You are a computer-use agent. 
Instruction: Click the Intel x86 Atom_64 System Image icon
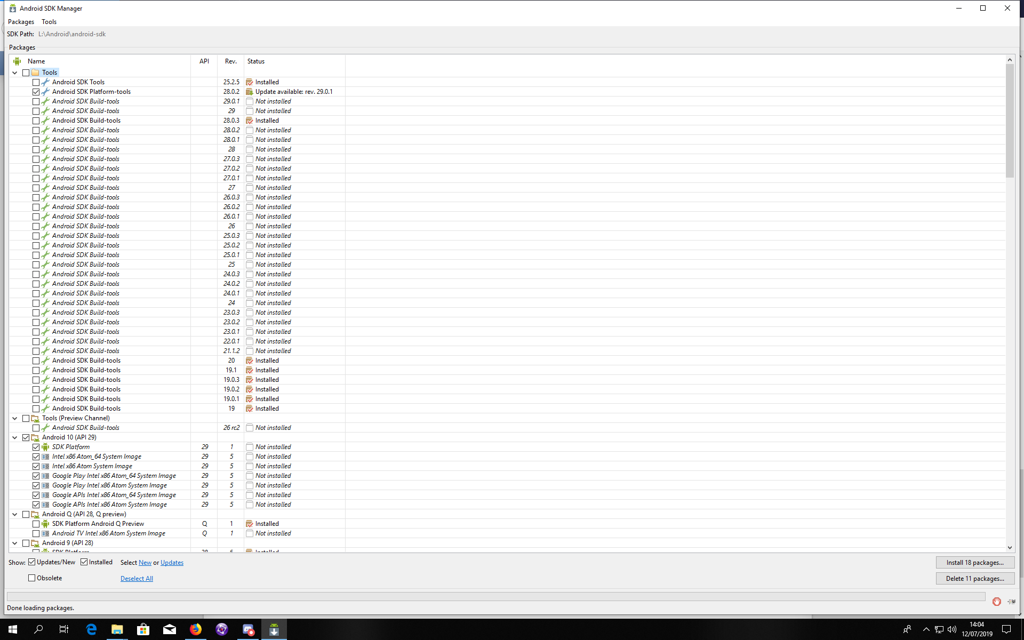coord(45,457)
